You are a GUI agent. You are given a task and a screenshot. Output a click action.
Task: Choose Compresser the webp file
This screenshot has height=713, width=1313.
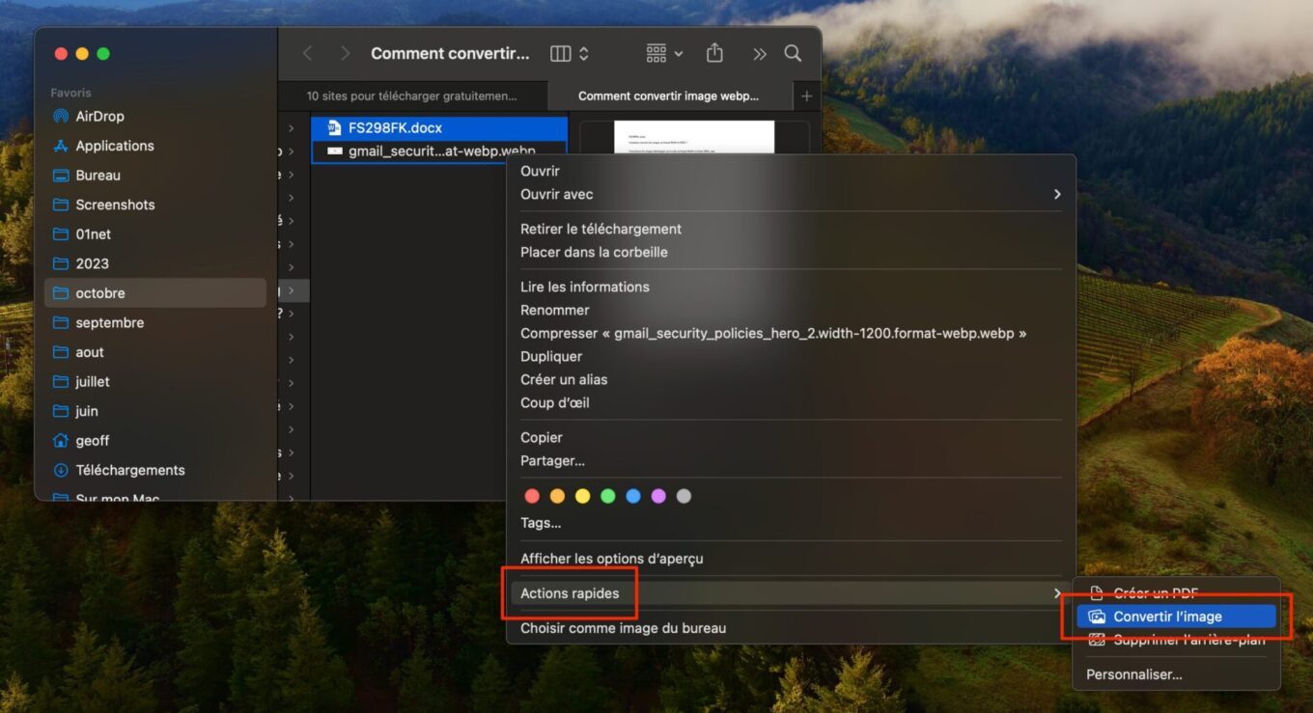[x=772, y=333]
